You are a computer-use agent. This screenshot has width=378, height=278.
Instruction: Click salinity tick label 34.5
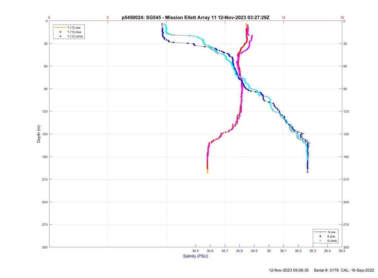coord(196,251)
